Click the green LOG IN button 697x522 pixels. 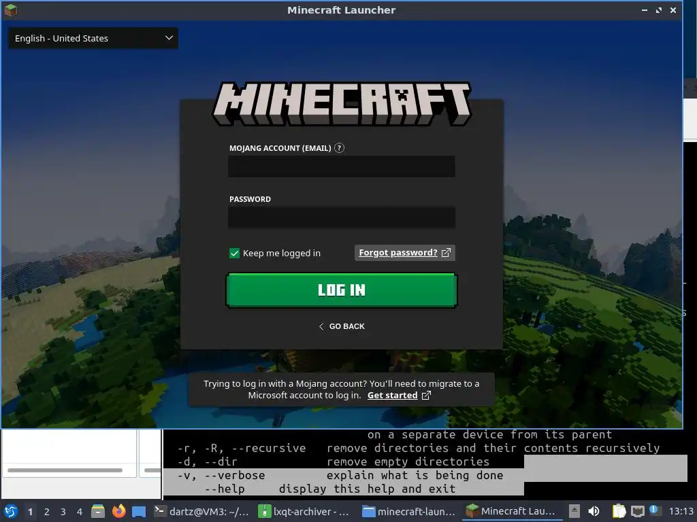click(342, 290)
